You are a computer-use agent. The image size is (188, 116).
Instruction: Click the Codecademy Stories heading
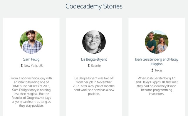pyautogui.click(x=94, y=6)
